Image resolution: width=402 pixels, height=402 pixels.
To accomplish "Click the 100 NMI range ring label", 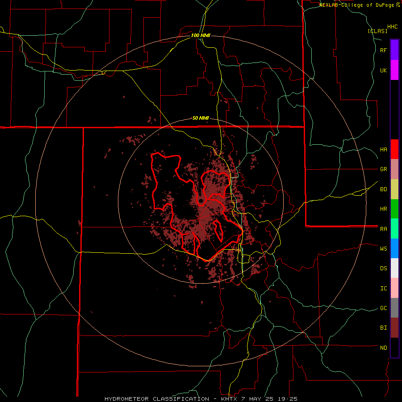I will click(201, 35).
